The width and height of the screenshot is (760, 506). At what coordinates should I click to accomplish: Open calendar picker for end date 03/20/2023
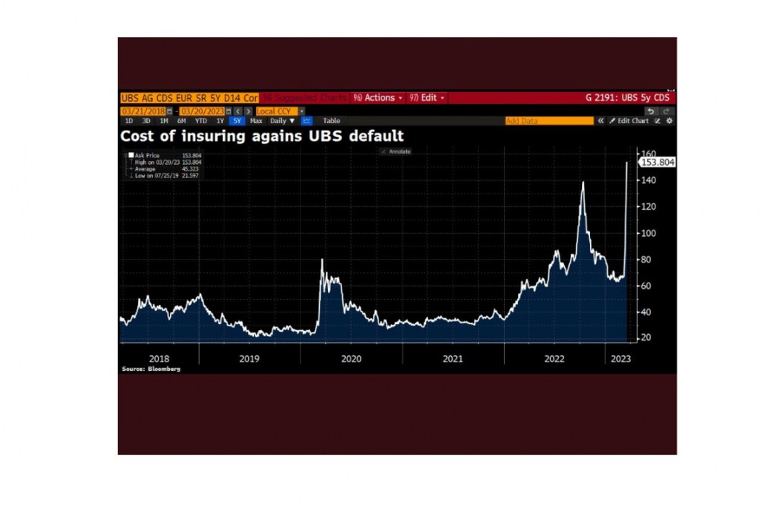[229, 111]
